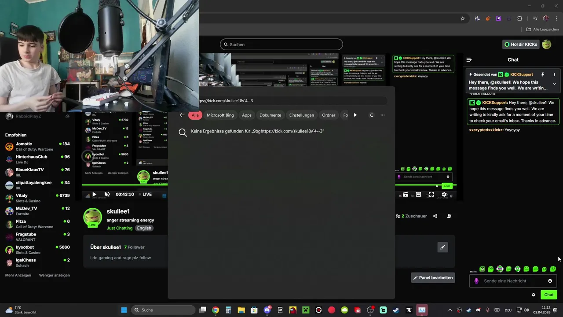Collapse list with Weniger anzeigen
The height and width of the screenshot is (317, 563).
55,275
